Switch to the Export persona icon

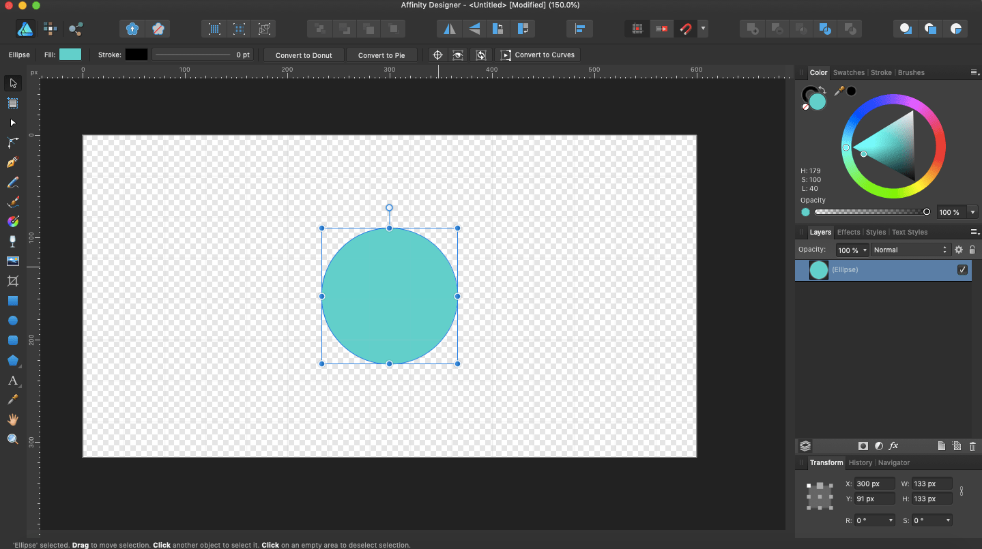point(76,29)
